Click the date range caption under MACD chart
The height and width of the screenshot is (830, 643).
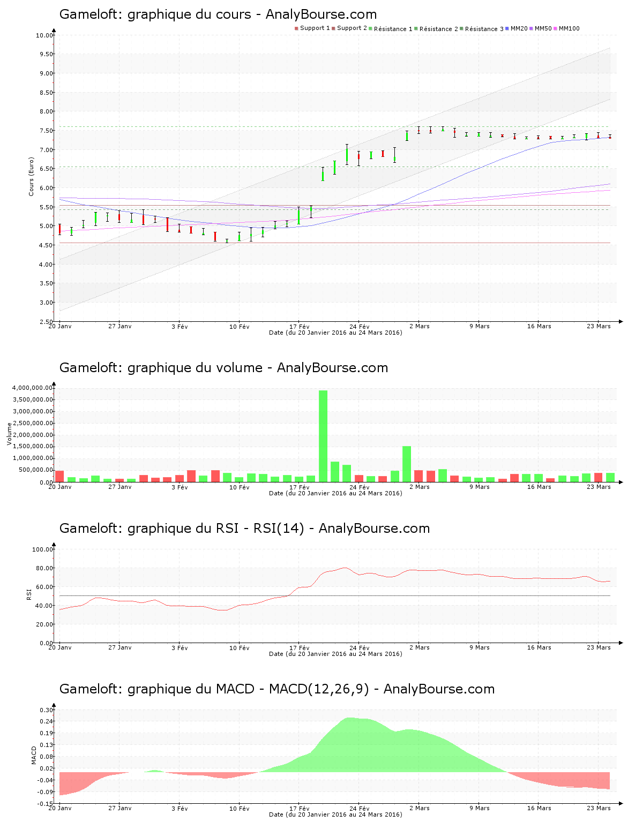click(335, 814)
